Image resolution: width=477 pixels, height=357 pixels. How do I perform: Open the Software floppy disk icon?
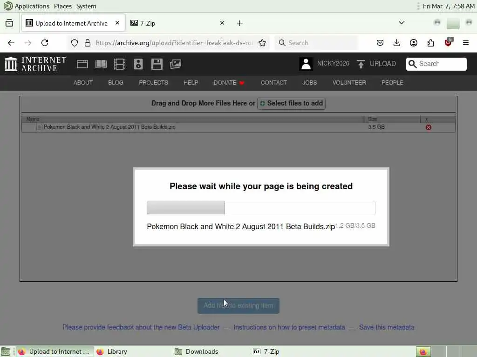(157, 64)
